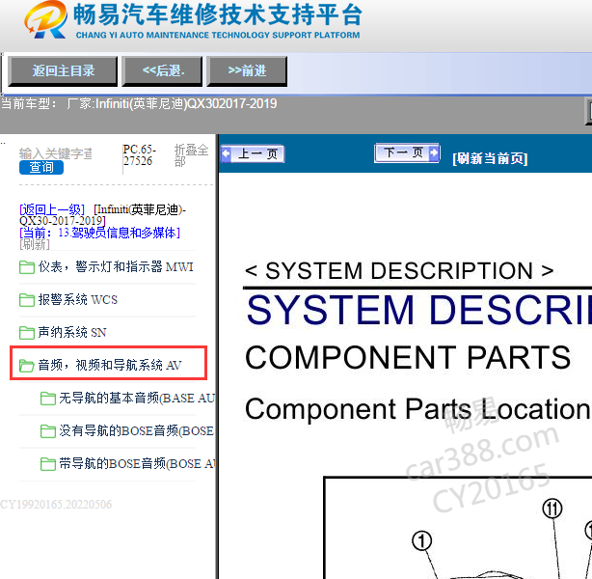
Task: Select the 声纳系统 SN entry
Action: [x=72, y=333]
